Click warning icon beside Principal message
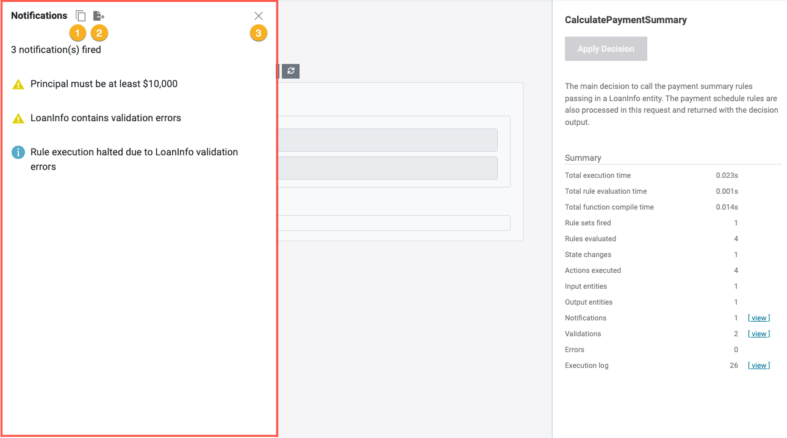 18,85
